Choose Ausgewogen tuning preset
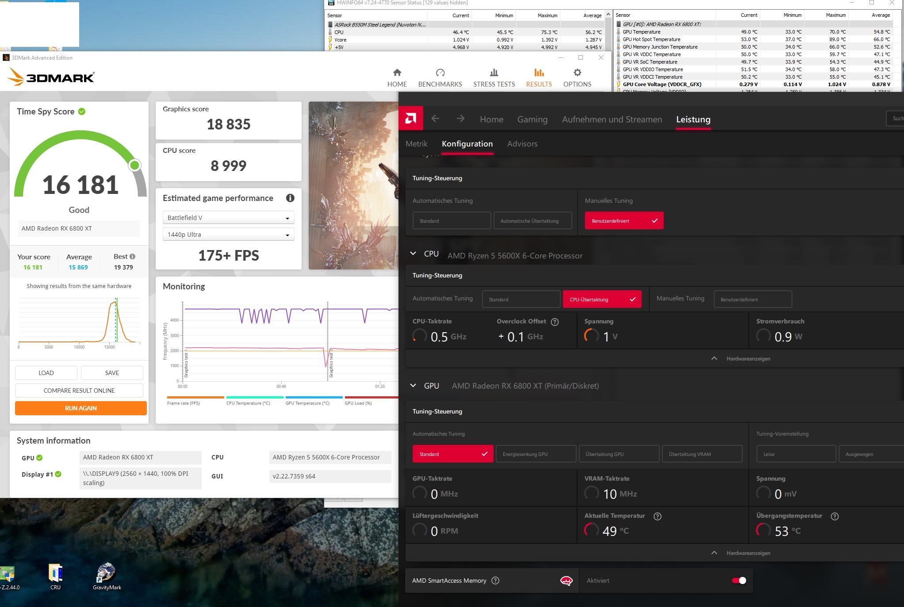 click(871, 454)
